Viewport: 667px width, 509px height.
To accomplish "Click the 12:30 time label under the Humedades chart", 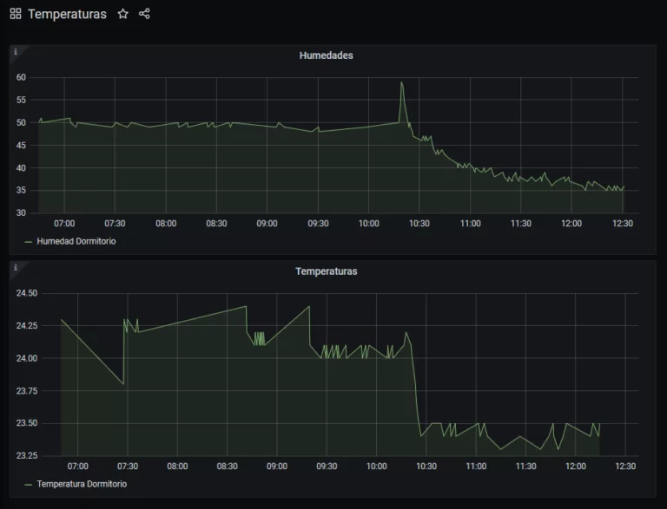I will coord(623,224).
